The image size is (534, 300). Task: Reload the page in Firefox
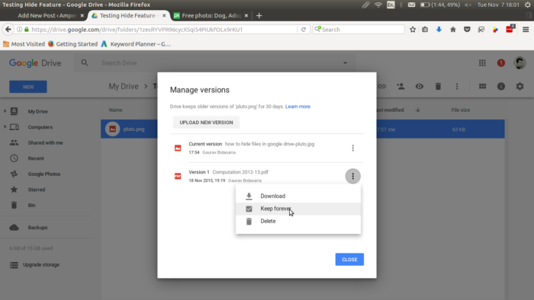(304, 30)
